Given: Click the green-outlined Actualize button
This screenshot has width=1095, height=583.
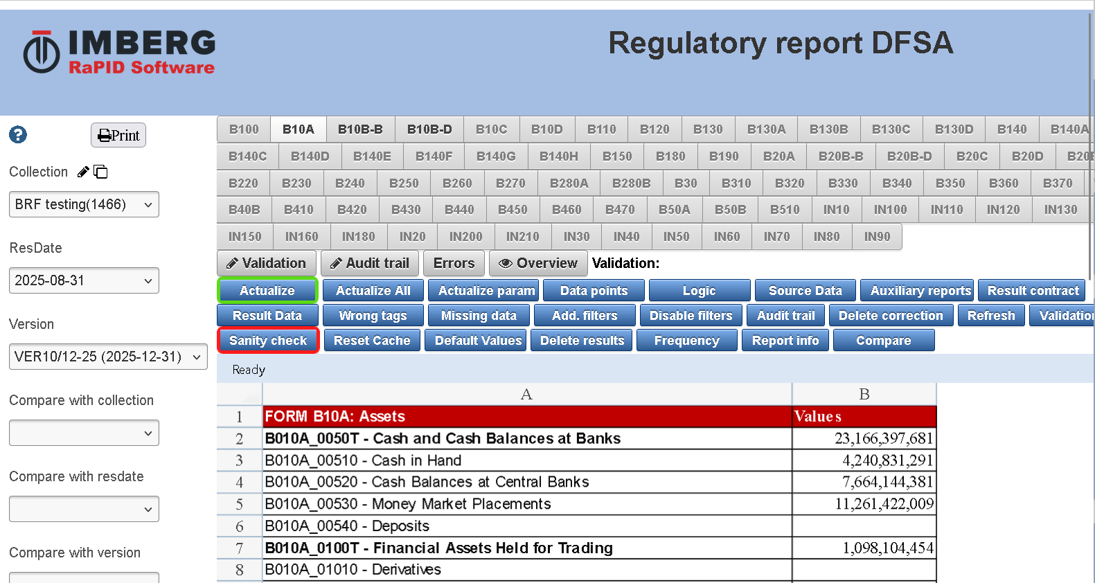Looking at the screenshot, I should 267,291.
